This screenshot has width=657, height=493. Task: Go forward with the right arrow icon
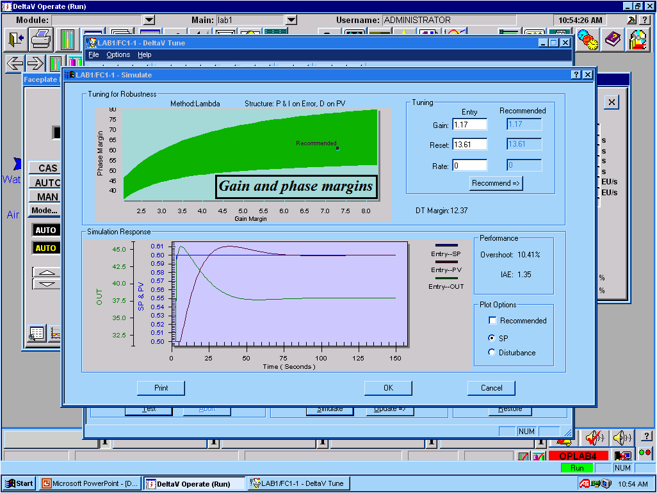[35, 63]
